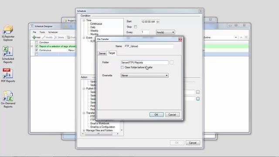Click the lower blue browse button in Schedule

(197, 99)
